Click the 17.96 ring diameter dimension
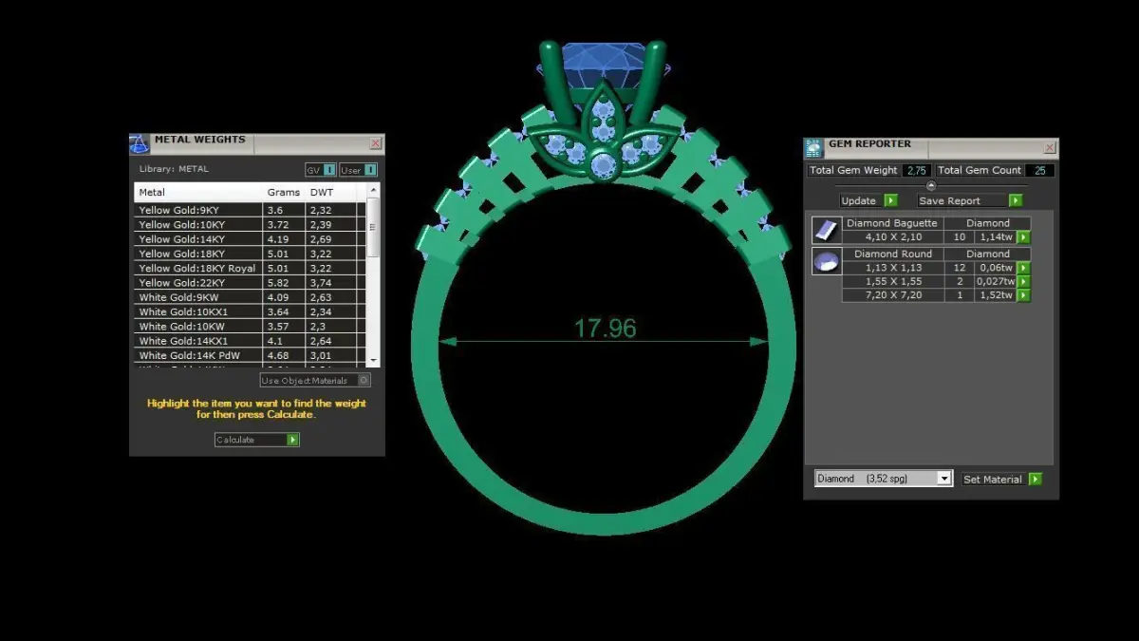 point(605,329)
